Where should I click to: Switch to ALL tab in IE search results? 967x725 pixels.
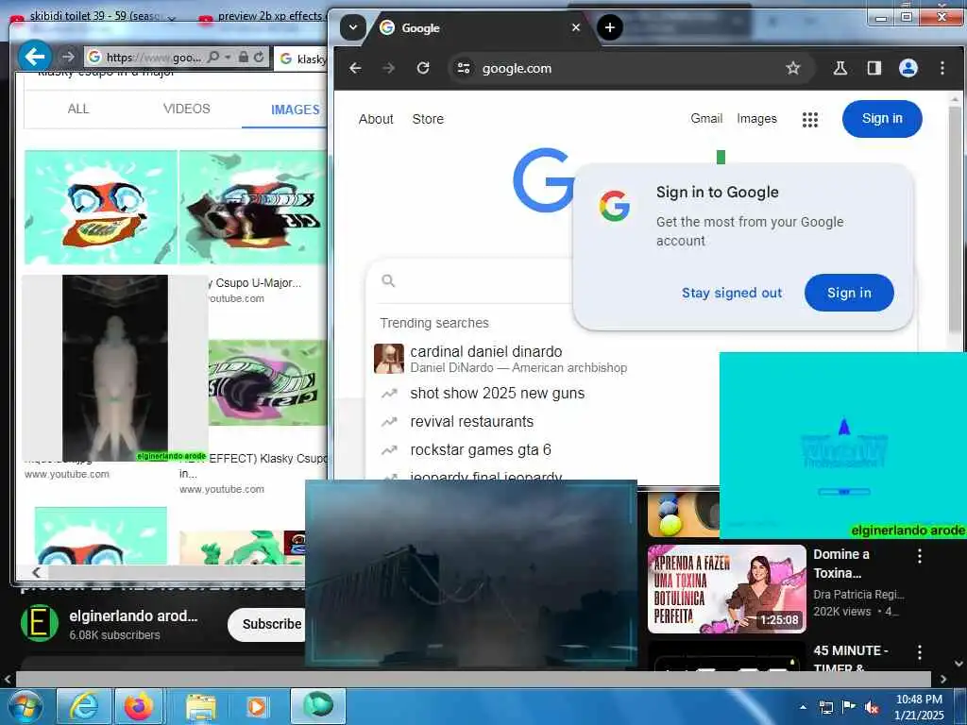pyautogui.click(x=78, y=110)
